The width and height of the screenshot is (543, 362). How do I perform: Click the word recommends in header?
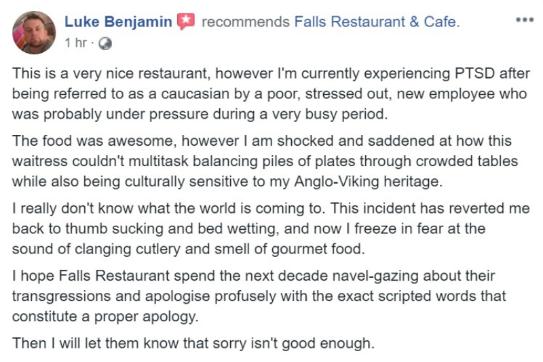(246, 22)
